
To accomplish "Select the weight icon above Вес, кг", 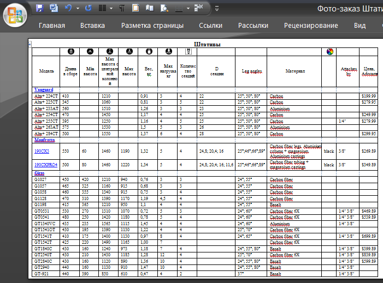I will coord(149,51).
